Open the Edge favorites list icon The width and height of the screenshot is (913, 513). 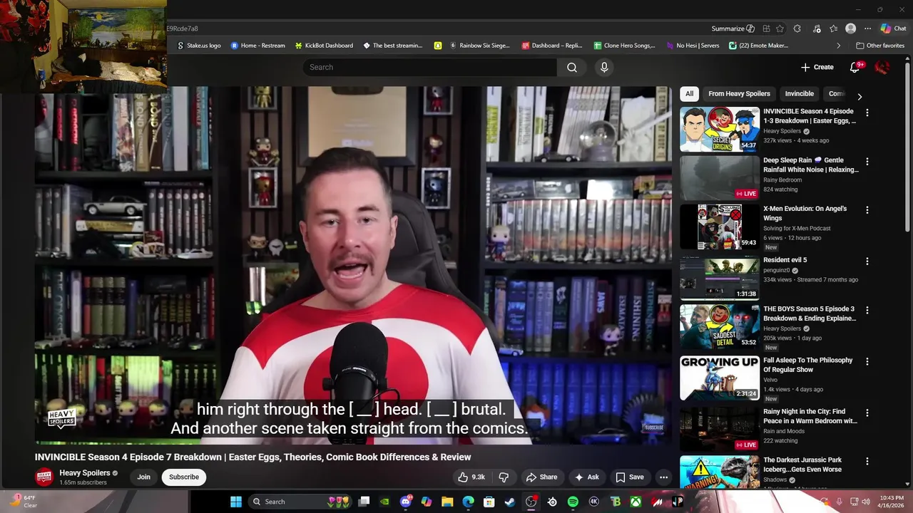coord(833,28)
